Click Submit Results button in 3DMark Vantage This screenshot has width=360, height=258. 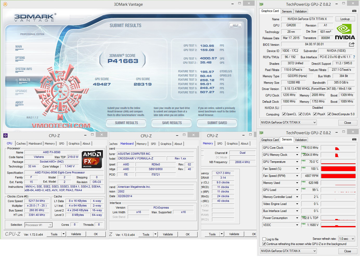[126, 123]
